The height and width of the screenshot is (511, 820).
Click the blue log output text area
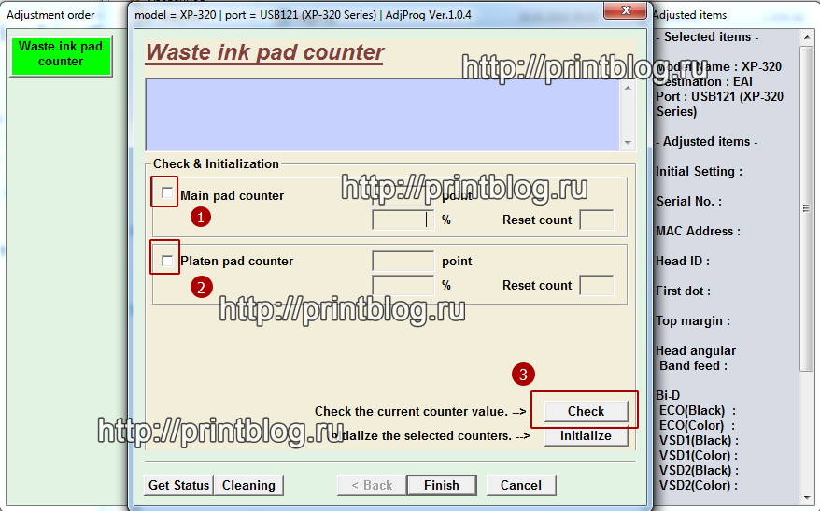click(382, 114)
